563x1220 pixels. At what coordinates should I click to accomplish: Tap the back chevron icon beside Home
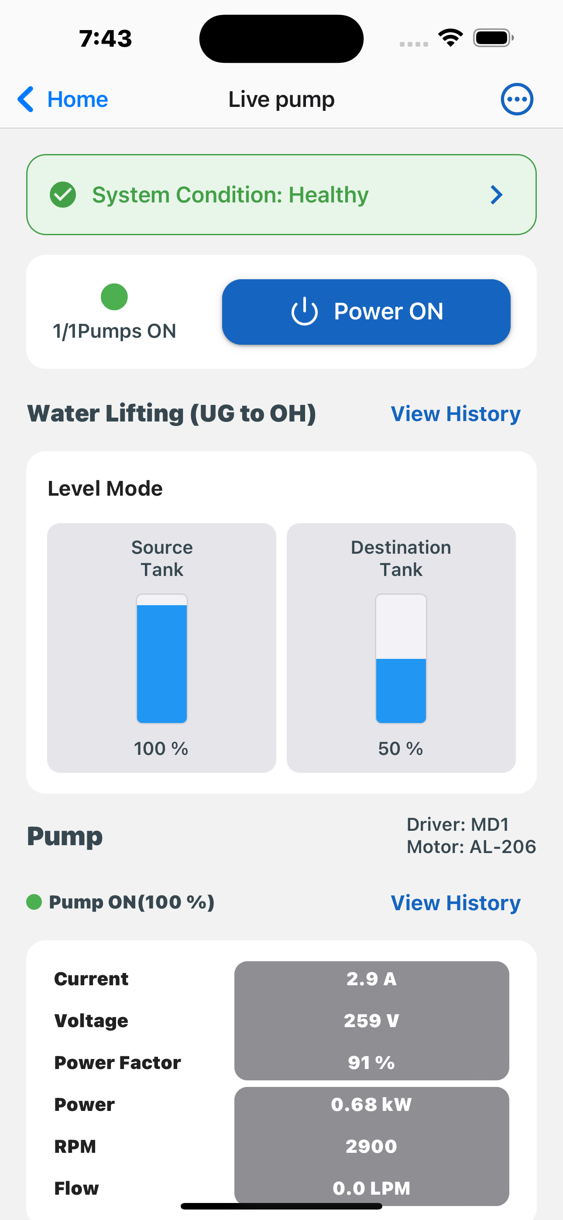(26, 99)
